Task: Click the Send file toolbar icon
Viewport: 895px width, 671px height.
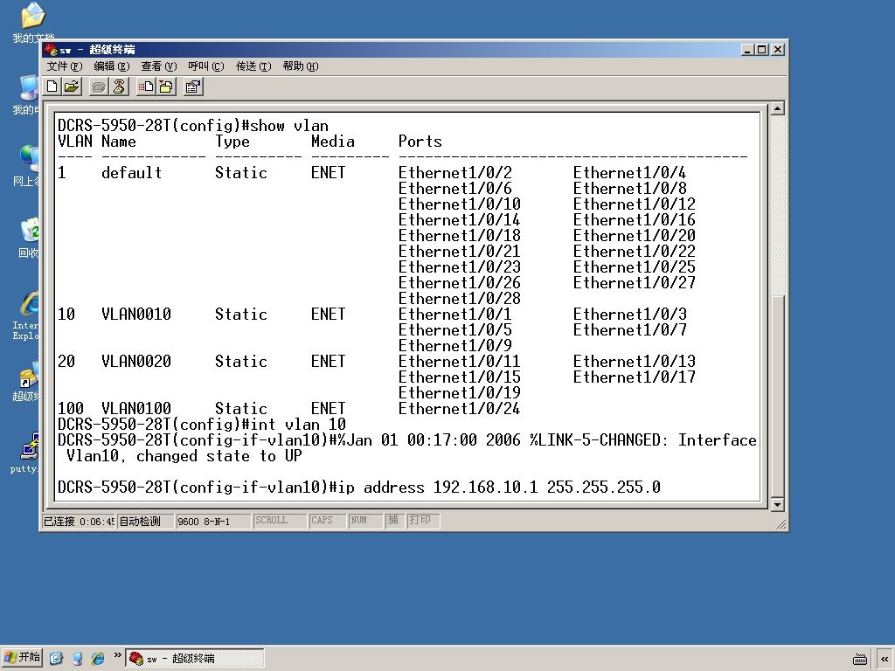Action: [146, 86]
